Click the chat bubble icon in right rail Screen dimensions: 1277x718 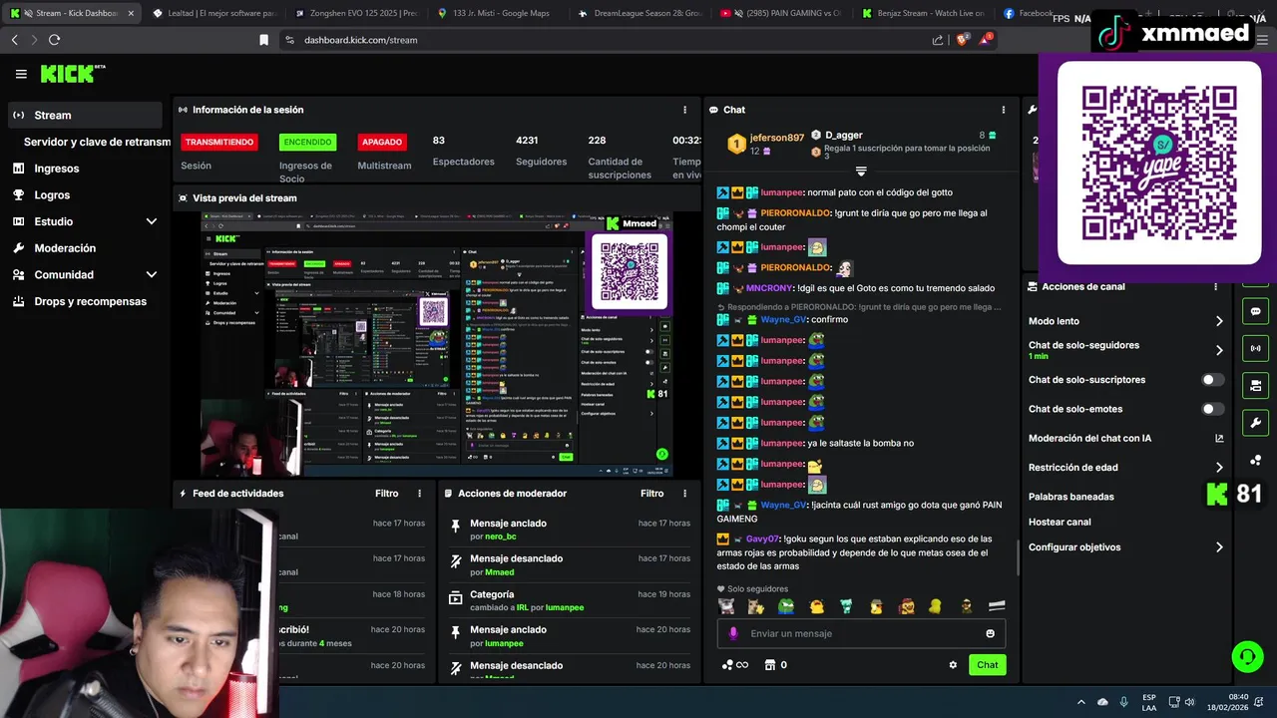point(1255,311)
